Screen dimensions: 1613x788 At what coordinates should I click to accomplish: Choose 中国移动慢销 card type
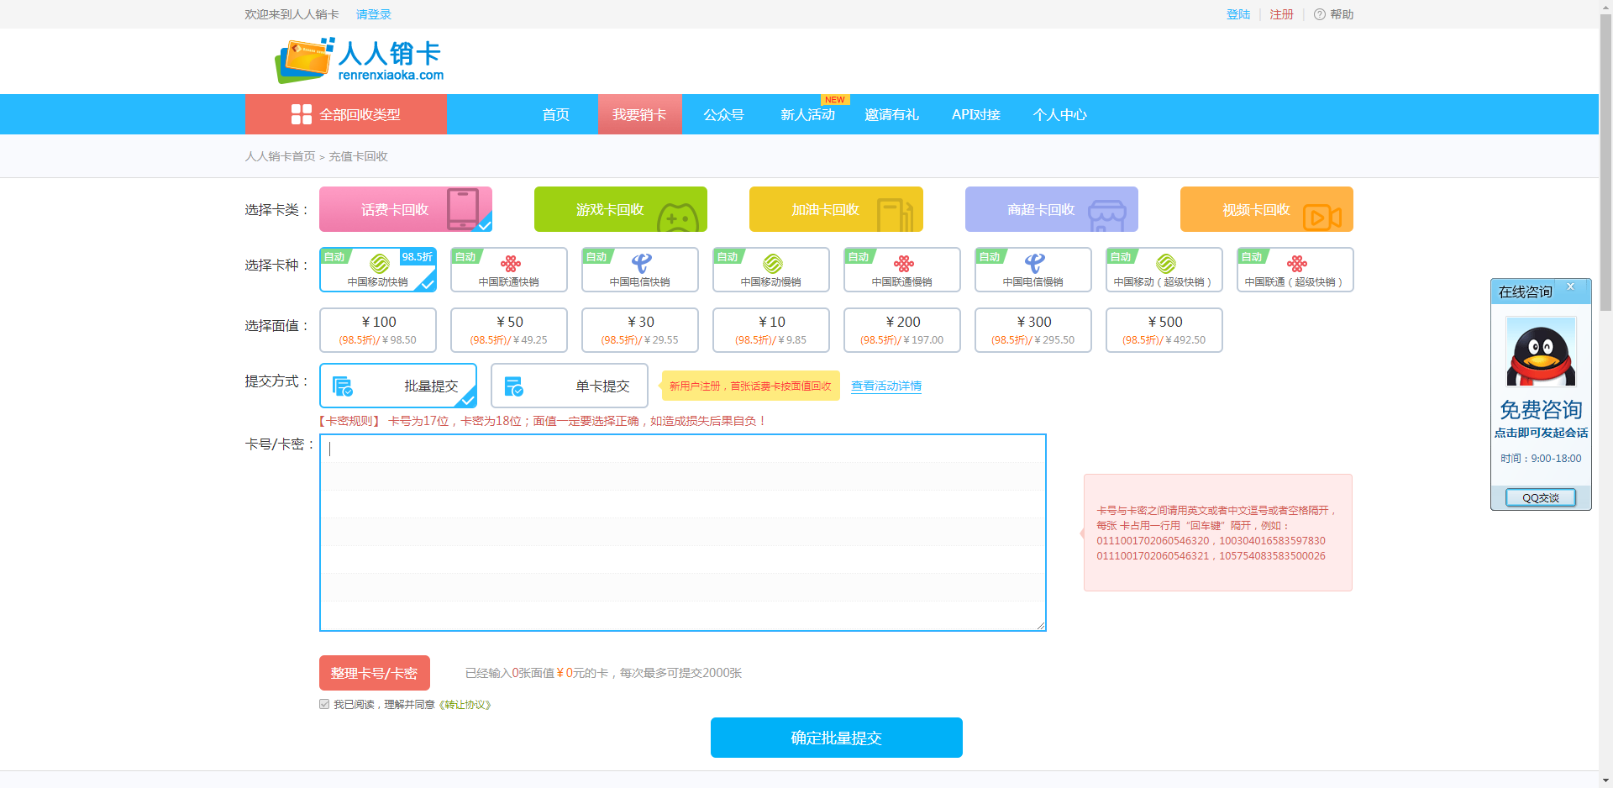click(771, 270)
